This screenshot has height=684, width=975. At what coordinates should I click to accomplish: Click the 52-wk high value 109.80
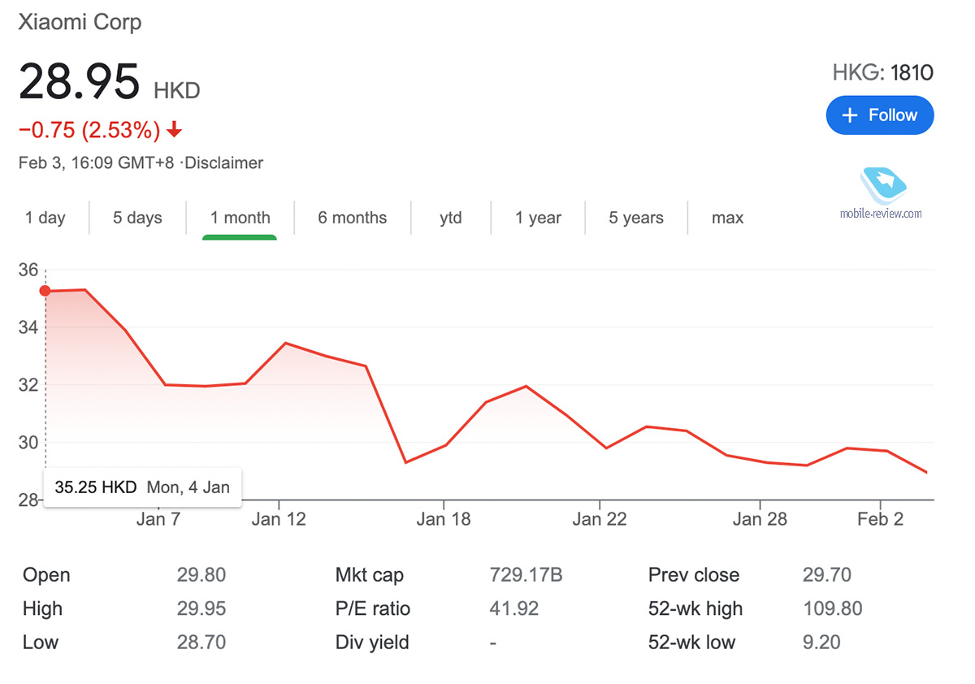tap(832, 608)
